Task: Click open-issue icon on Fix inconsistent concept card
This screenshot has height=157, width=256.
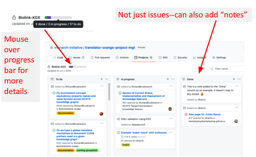Action: pyautogui.click(x=54, y=93)
